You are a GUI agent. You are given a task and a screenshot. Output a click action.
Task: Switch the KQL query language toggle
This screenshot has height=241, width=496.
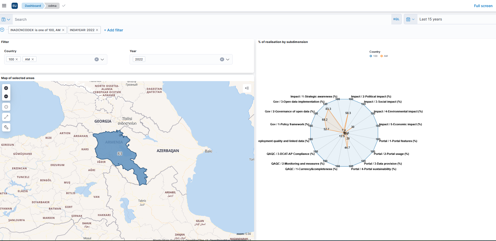[x=396, y=19]
